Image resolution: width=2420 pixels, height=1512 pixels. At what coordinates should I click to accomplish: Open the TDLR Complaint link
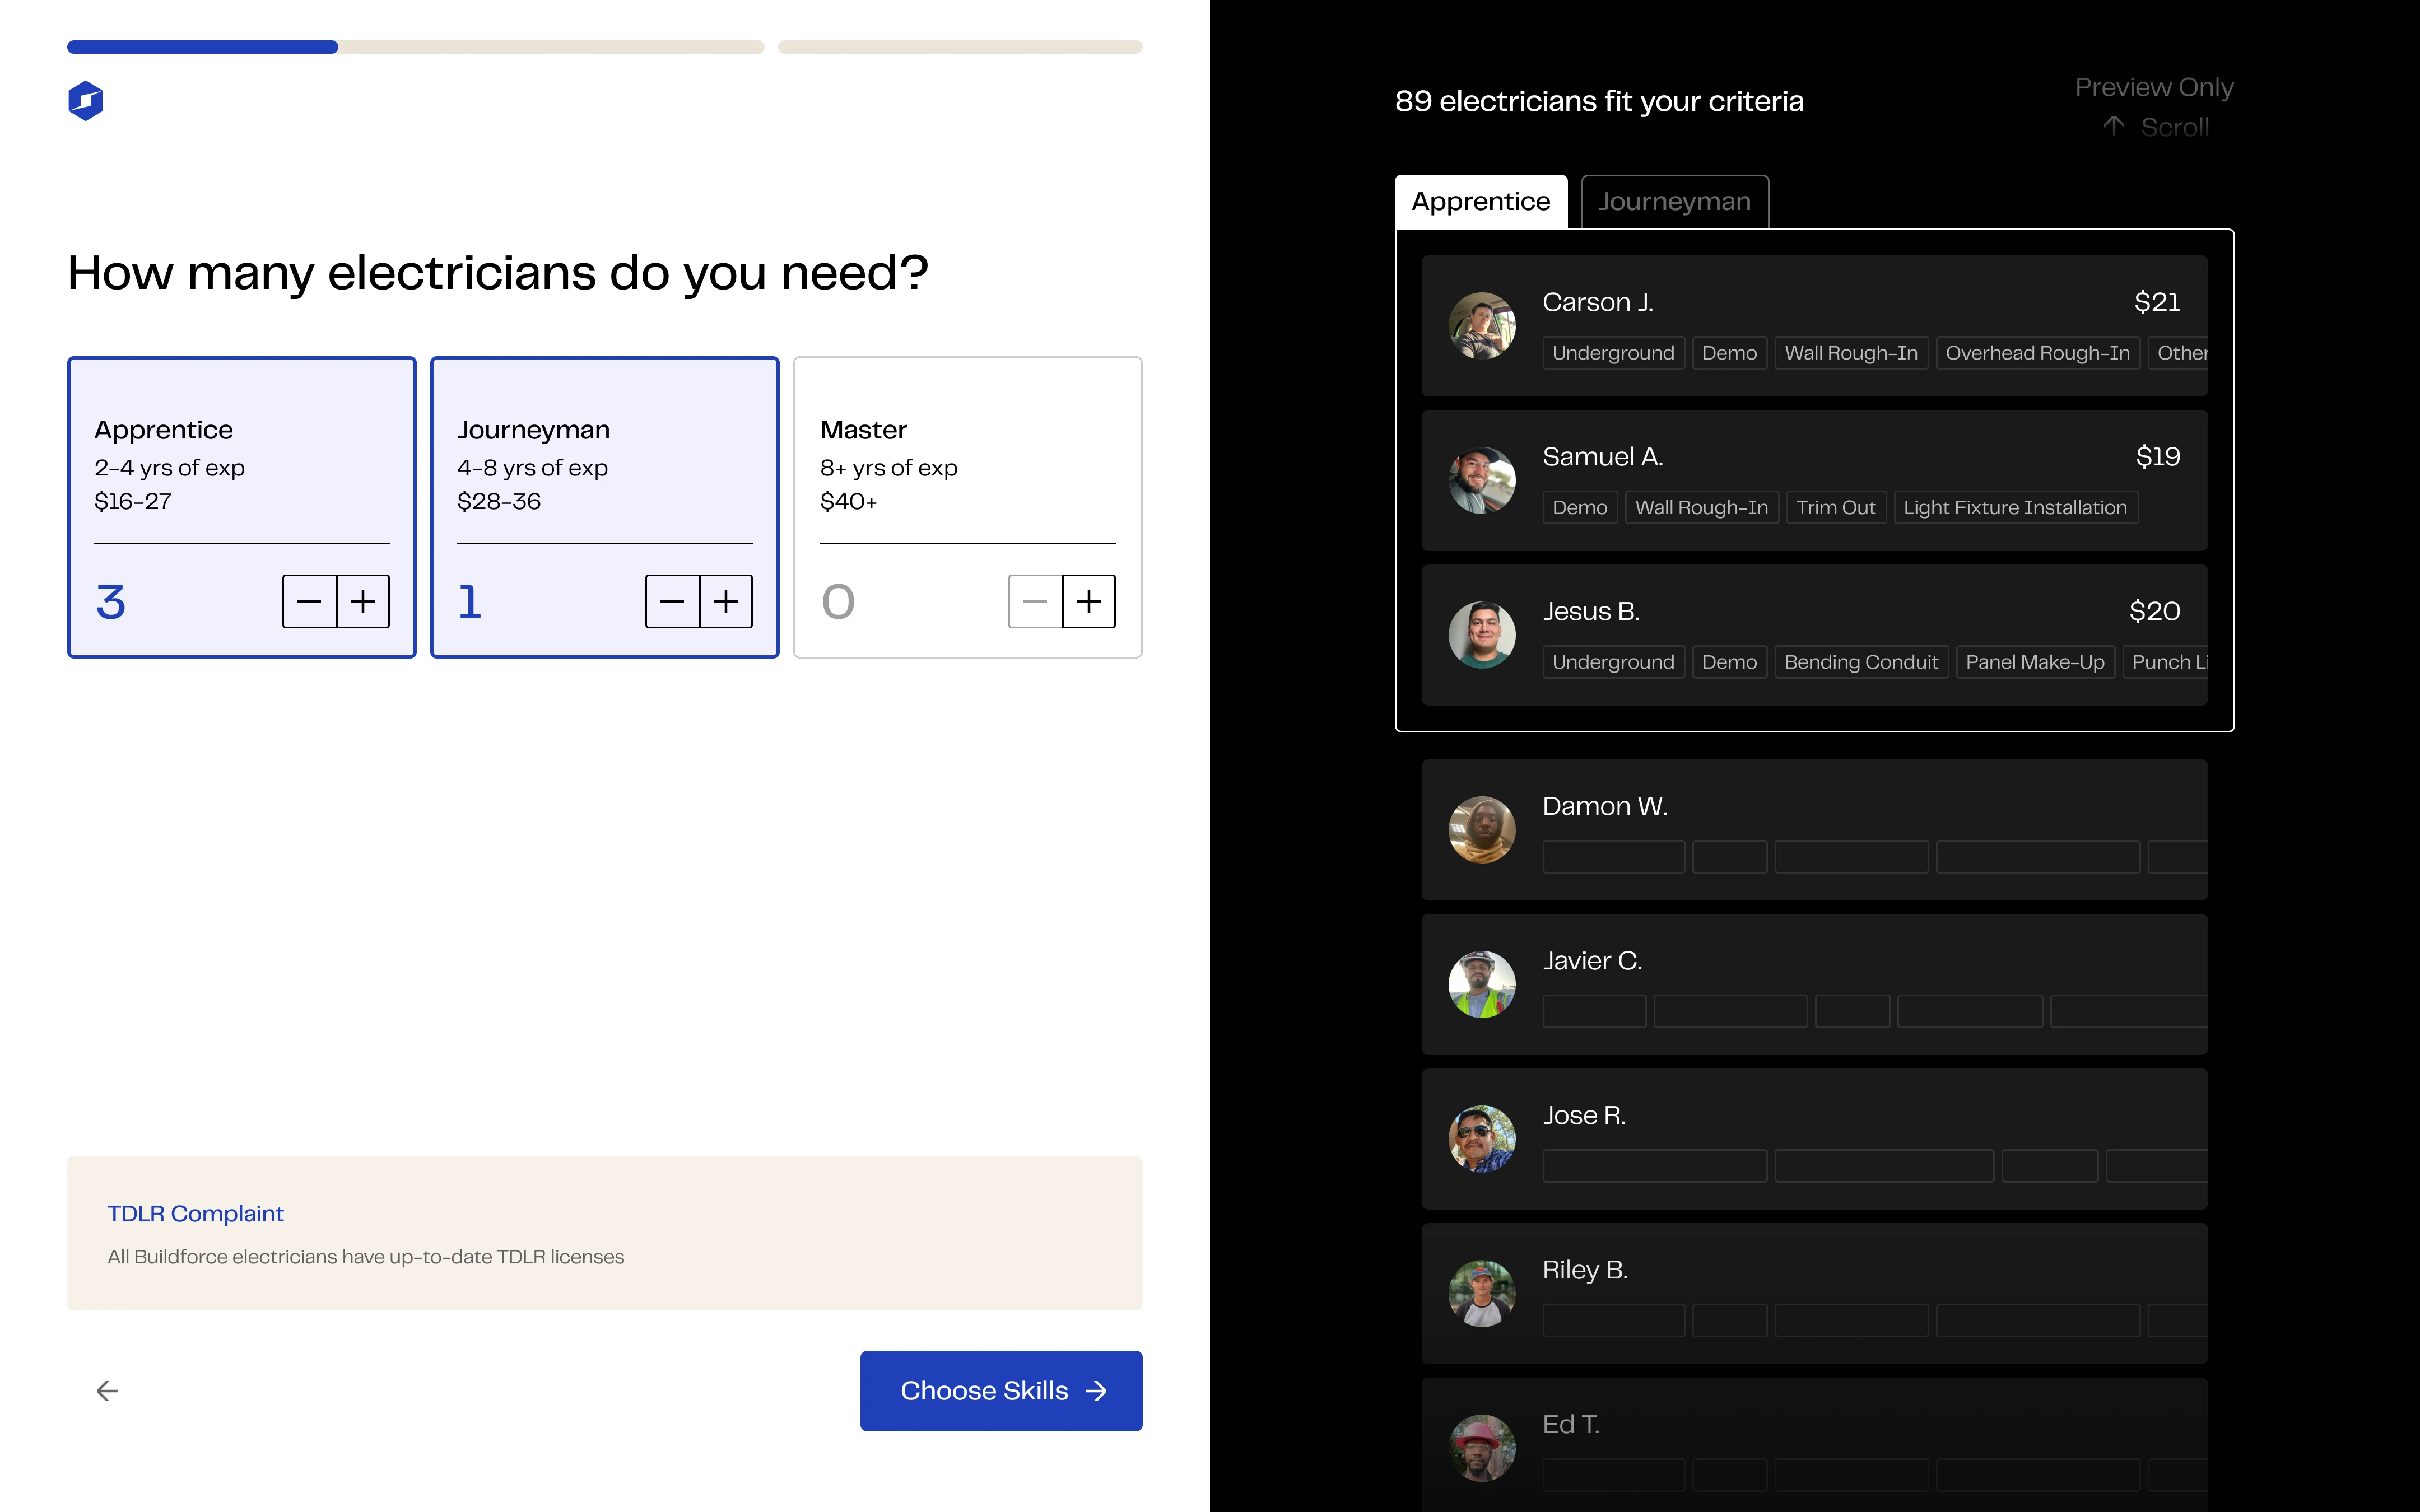point(195,1213)
